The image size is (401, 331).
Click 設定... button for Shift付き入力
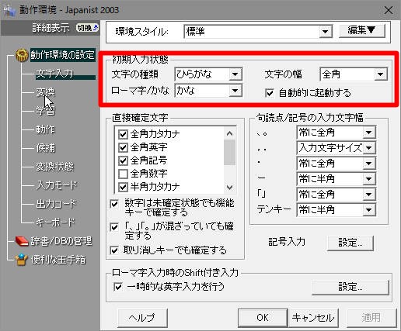350,287
